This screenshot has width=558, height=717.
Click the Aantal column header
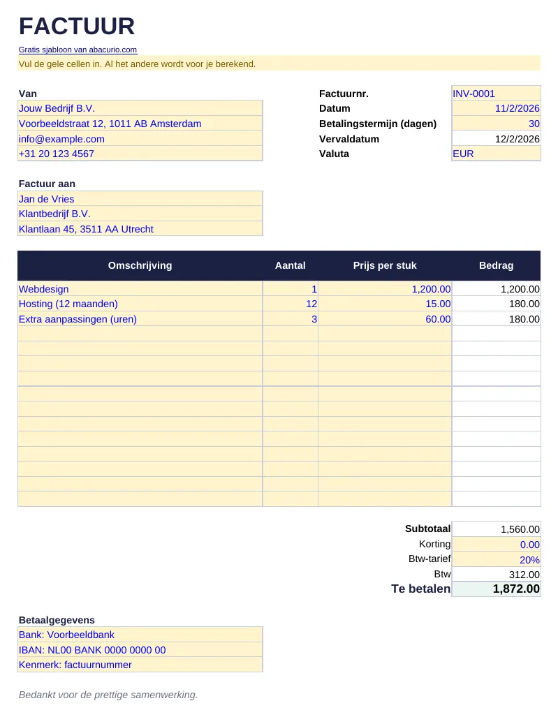click(x=290, y=265)
